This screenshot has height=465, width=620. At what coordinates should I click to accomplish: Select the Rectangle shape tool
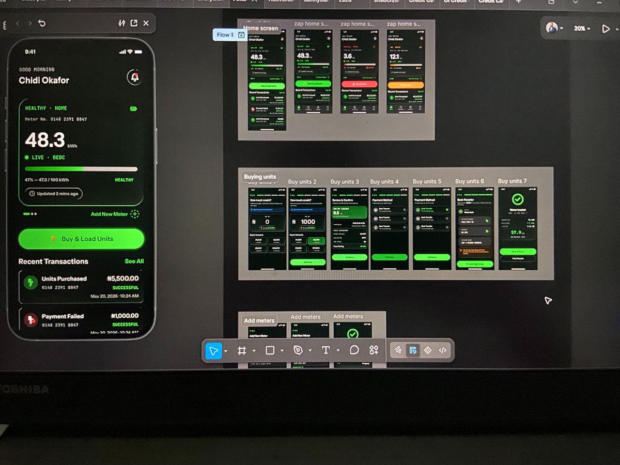(x=270, y=350)
